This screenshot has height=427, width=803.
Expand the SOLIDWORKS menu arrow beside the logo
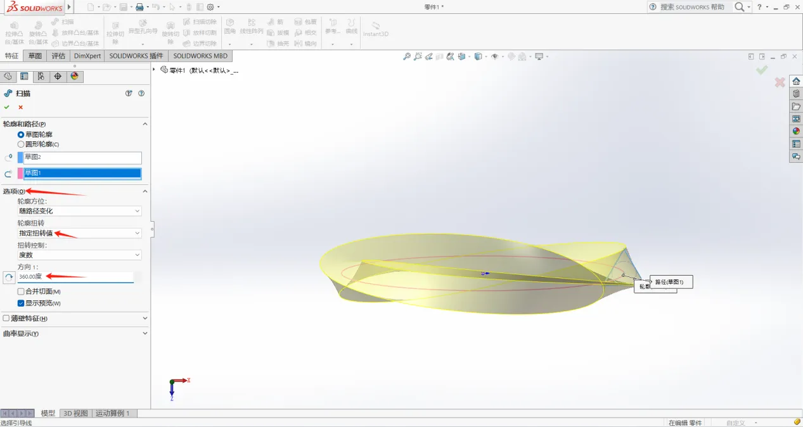click(69, 8)
